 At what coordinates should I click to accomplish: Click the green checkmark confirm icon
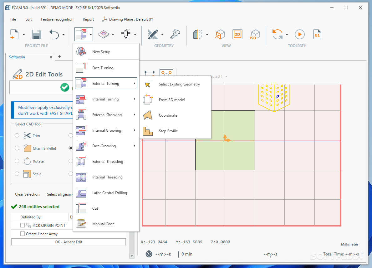coord(65,87)
